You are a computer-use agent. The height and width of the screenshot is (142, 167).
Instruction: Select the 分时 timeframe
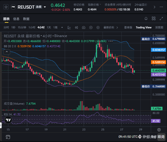point(6,28)
